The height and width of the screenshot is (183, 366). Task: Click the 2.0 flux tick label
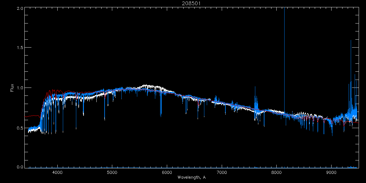(x=20, y=8)
